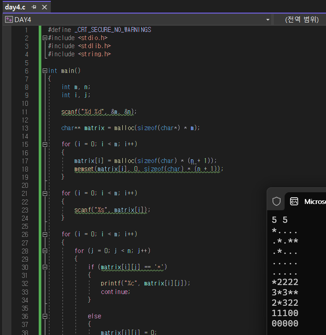Click the '3*3**' output line in console
Viewport: 326px width, 335px height.
[285, 293]
